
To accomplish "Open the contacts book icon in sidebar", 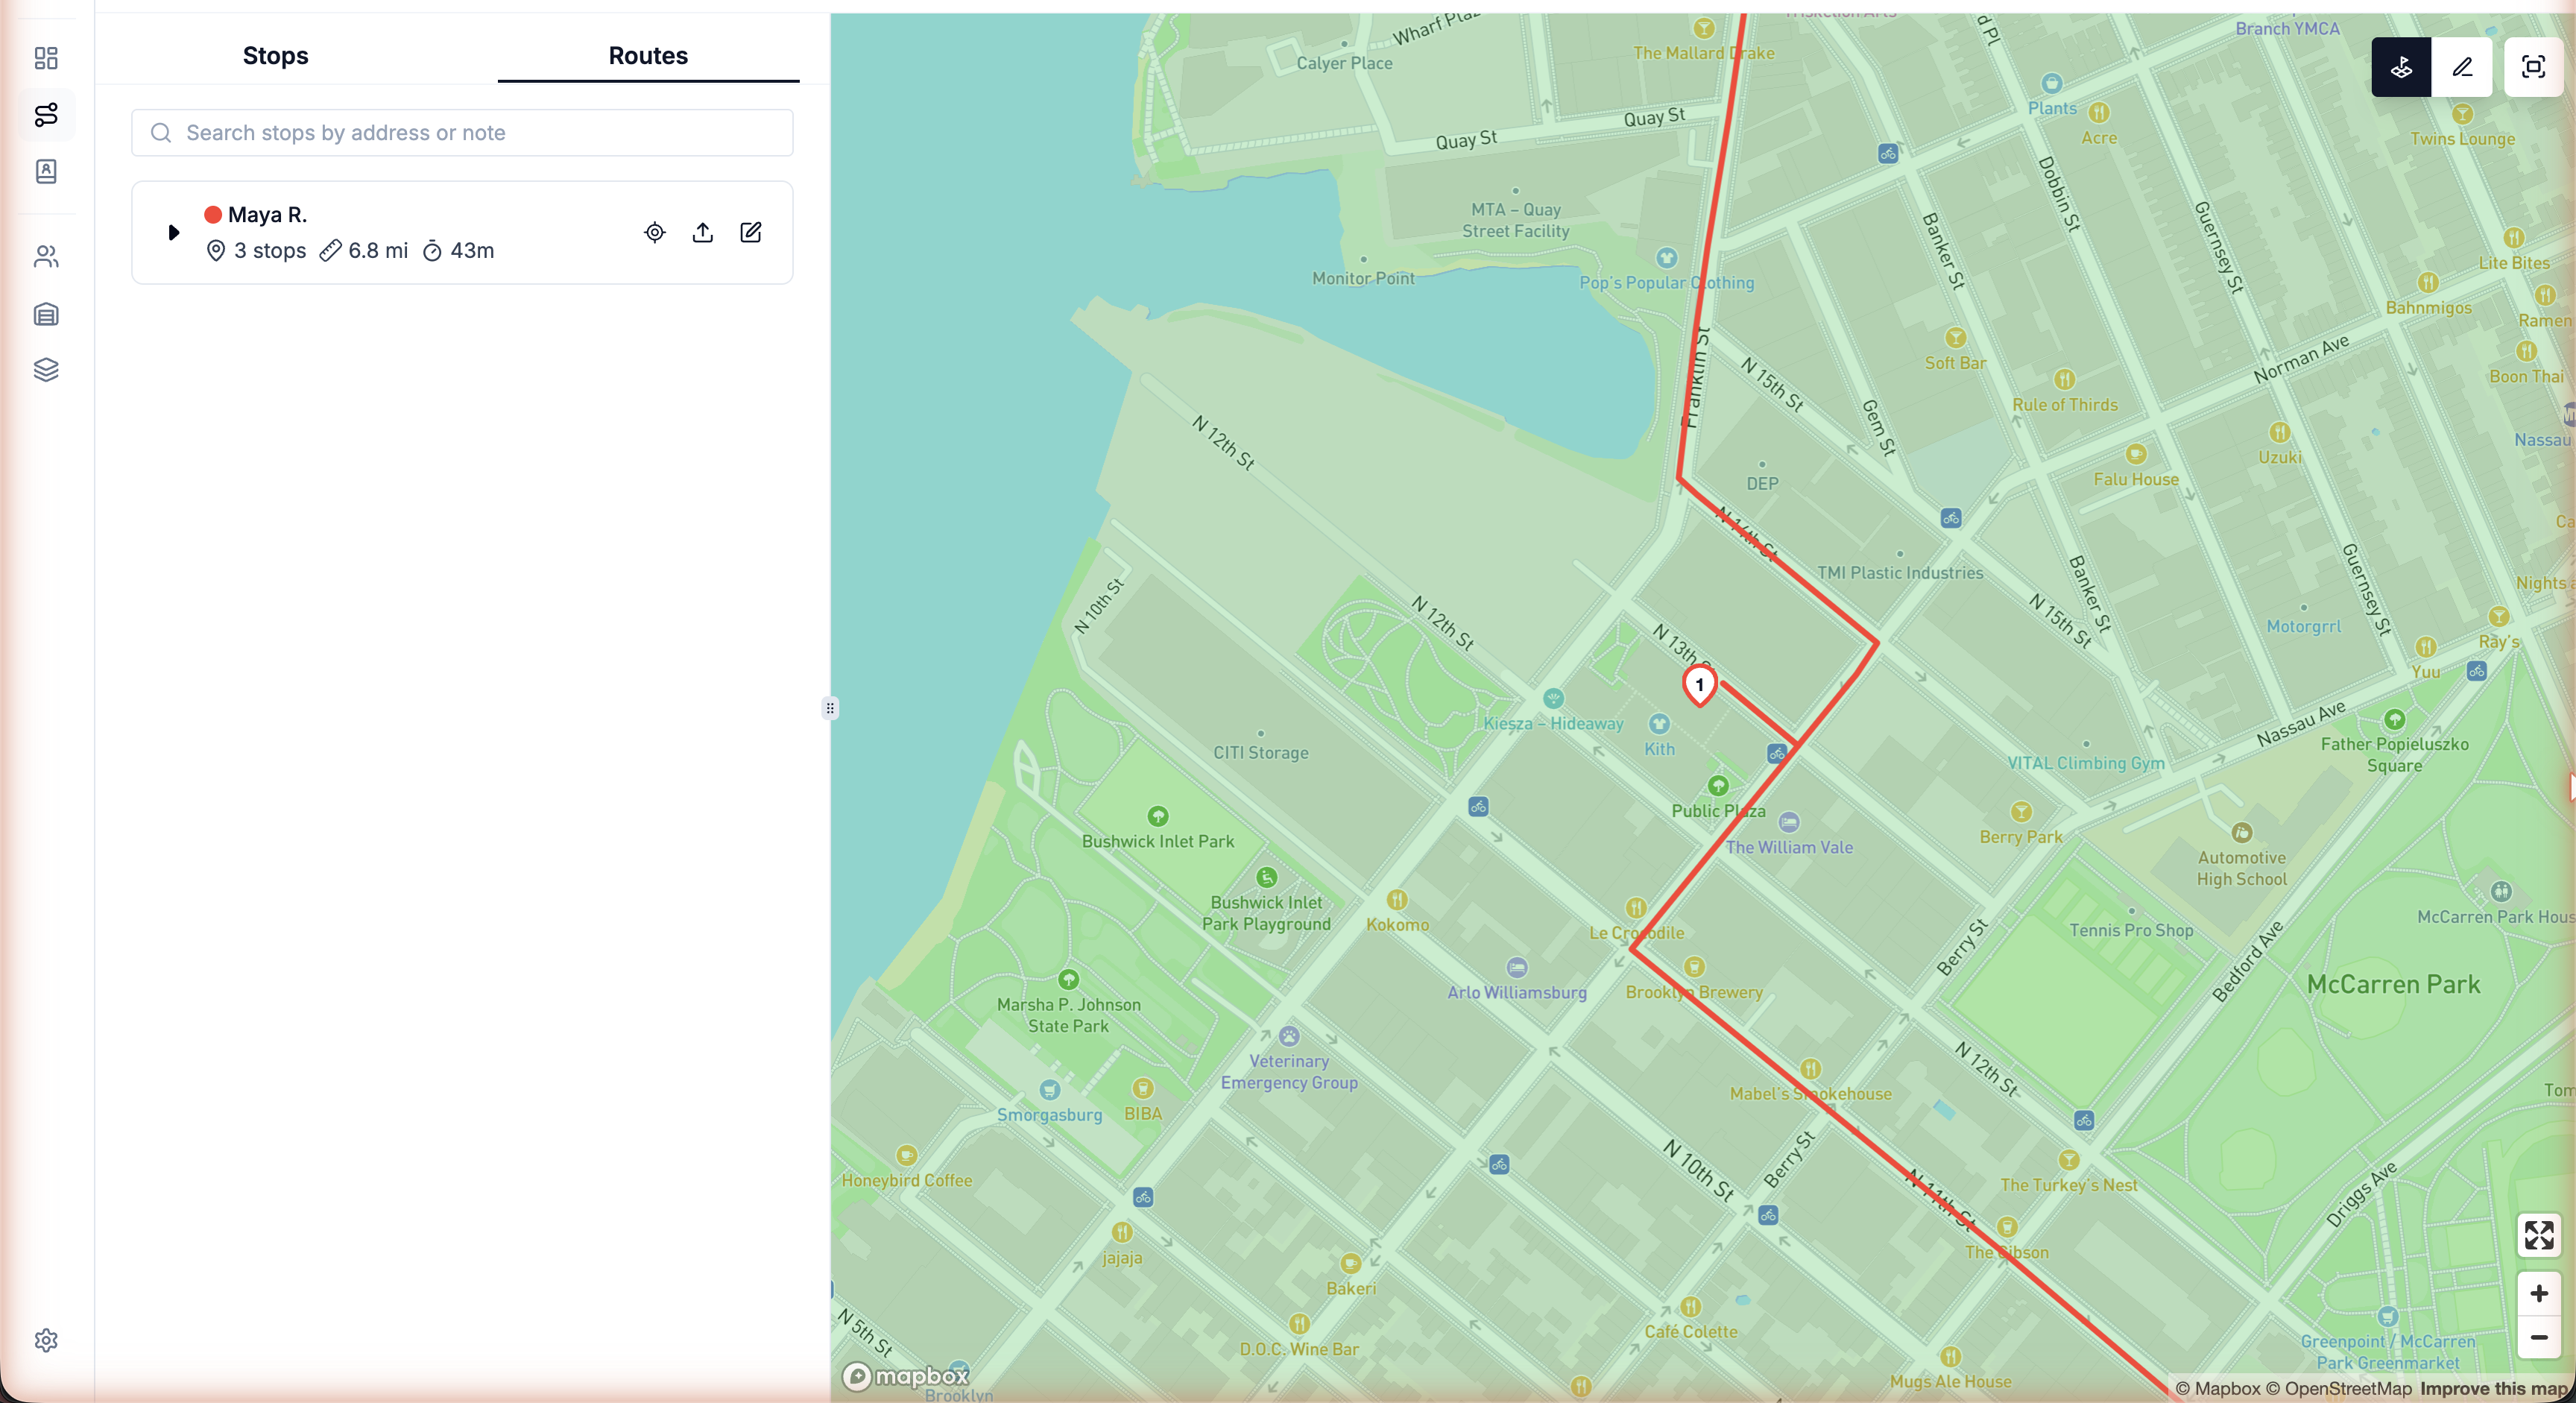I will (46, 171).
